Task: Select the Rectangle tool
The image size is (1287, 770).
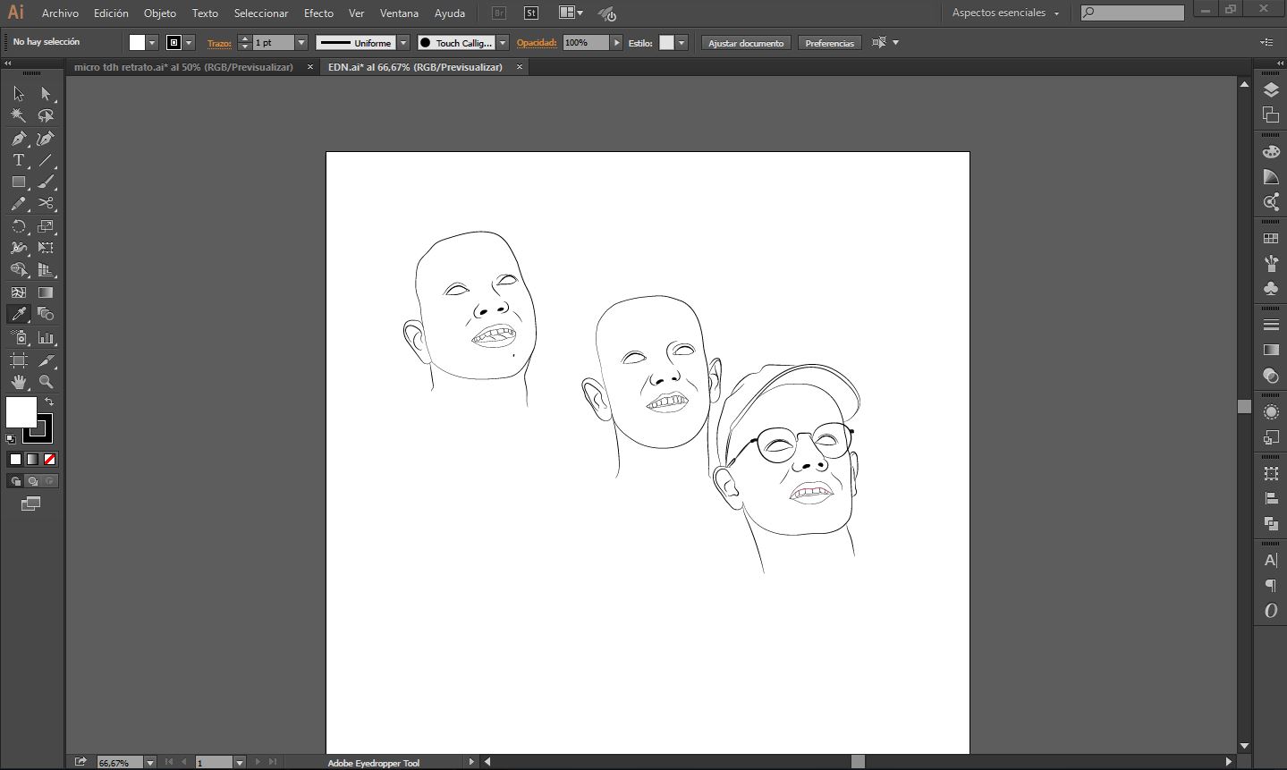Action: (19, 182)
